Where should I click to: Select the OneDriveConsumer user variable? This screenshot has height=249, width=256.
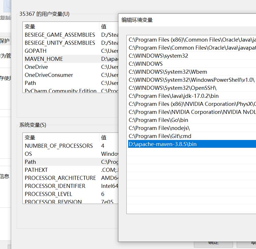click(49, 75)
